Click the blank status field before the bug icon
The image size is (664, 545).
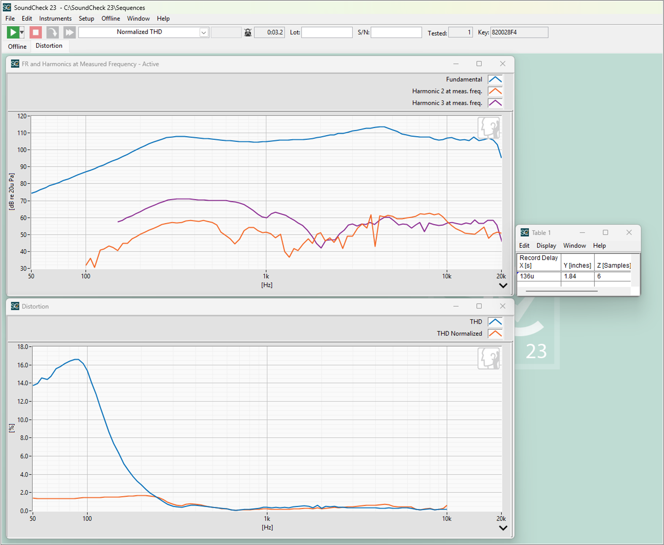click(x=226, y=32)
